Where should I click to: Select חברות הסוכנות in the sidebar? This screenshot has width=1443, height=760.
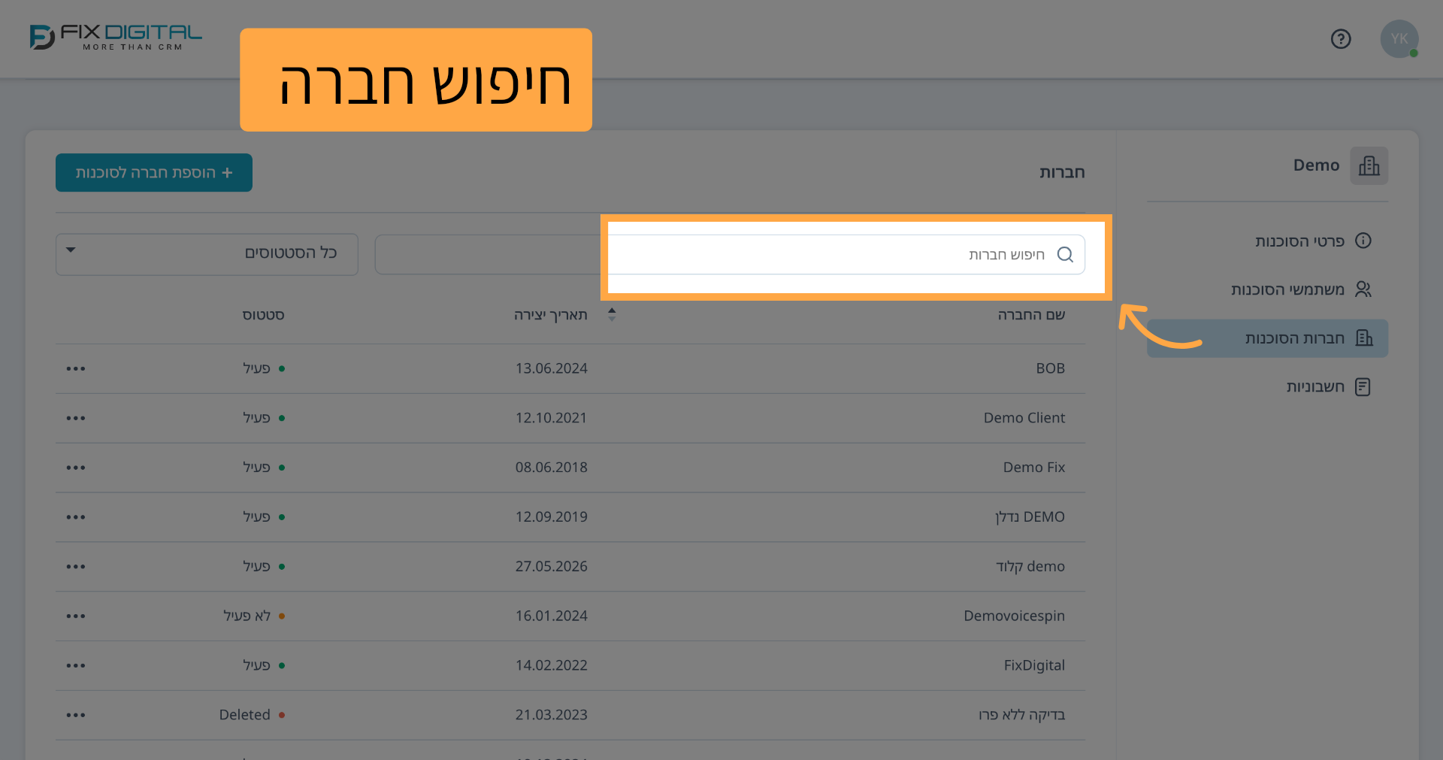click(1267, 338)
